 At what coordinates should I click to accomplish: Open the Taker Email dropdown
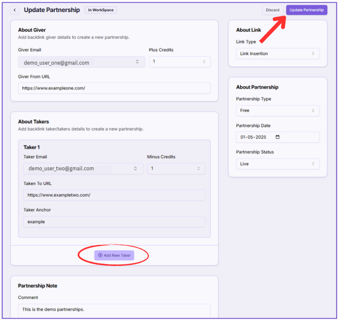[83, 169]
